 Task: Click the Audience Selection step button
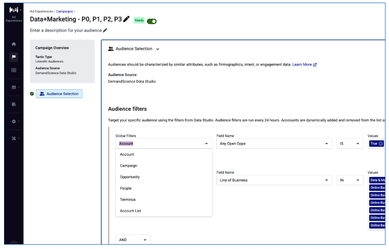tap(59, 94)
